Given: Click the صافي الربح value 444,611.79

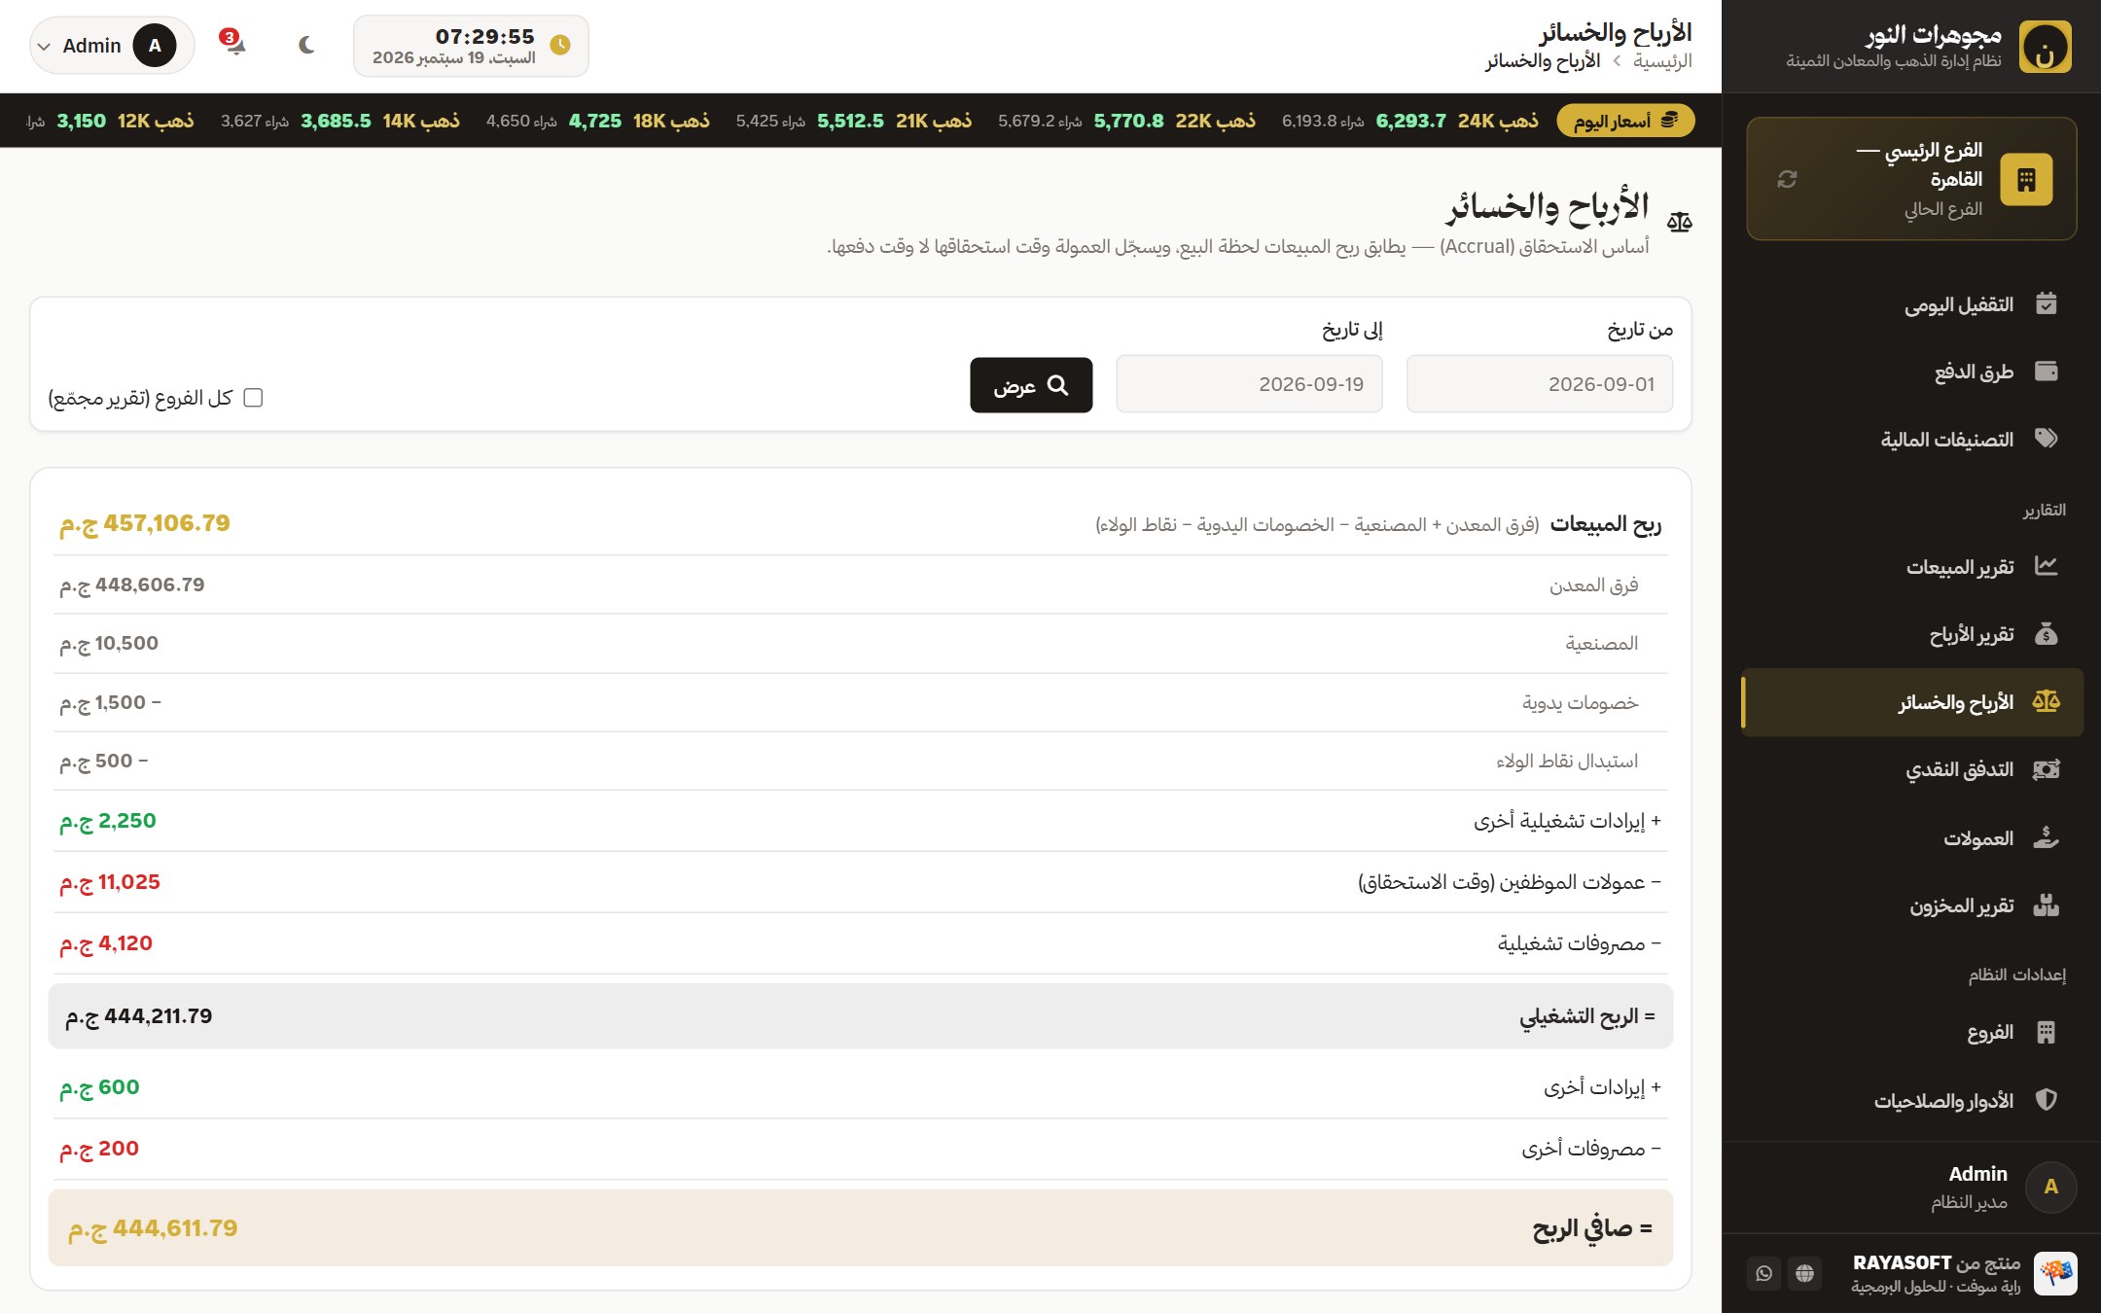Looking at the screenshot, I should (153, 1228).
